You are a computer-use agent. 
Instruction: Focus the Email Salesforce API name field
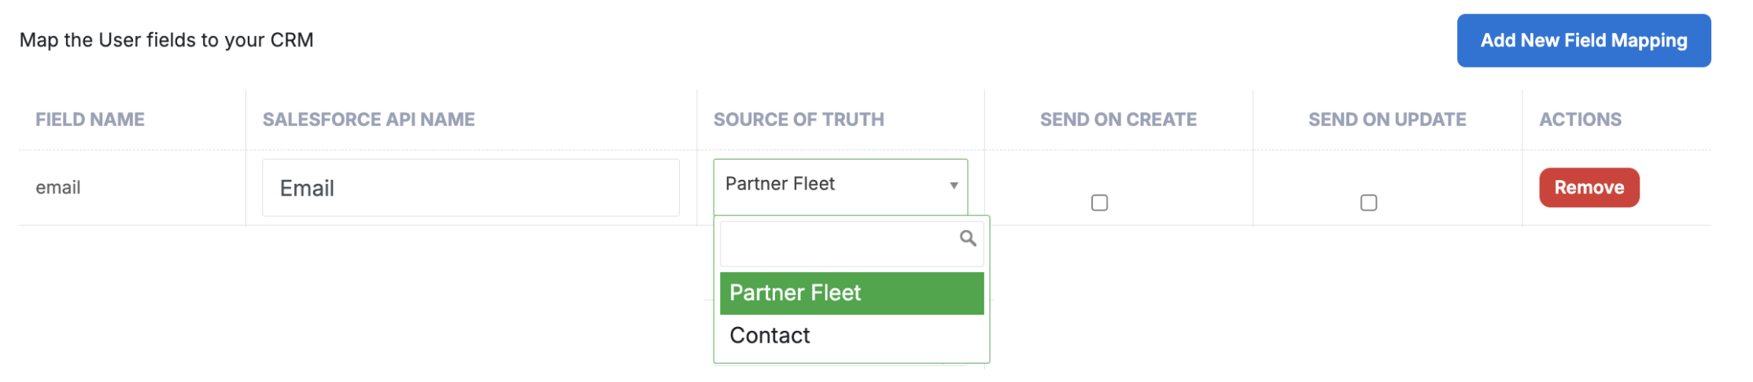coord(471,188)
